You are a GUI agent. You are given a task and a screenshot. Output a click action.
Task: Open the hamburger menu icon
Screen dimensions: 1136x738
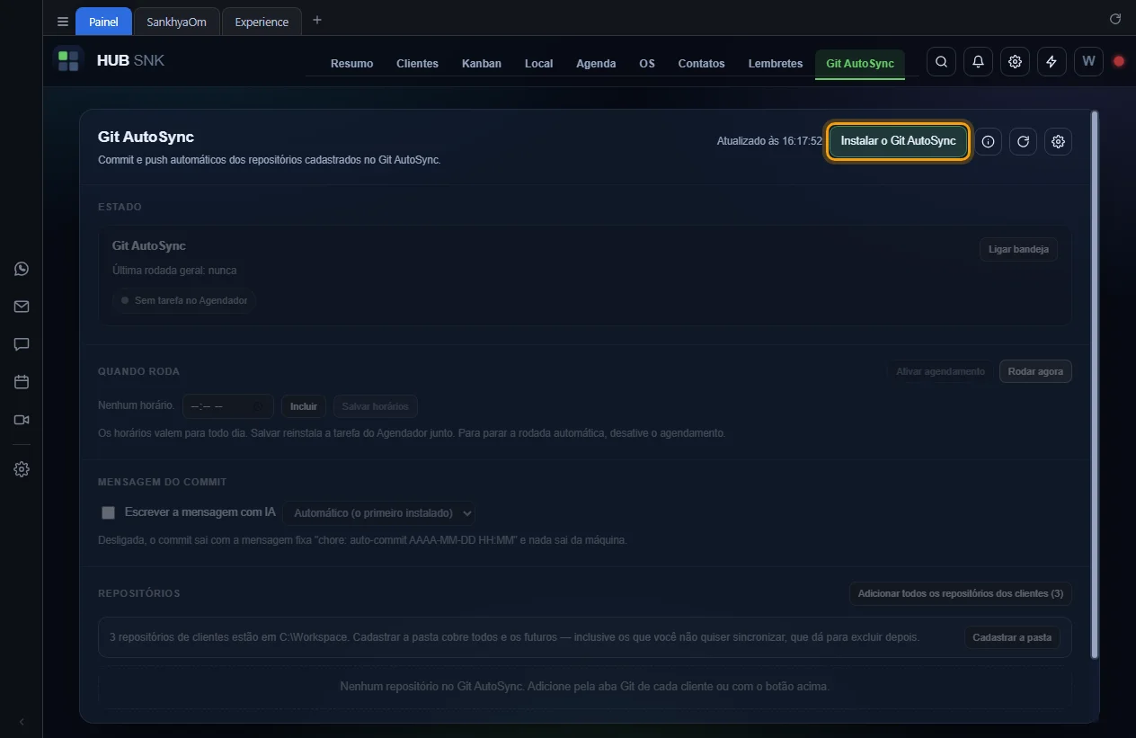coord(62,22)
